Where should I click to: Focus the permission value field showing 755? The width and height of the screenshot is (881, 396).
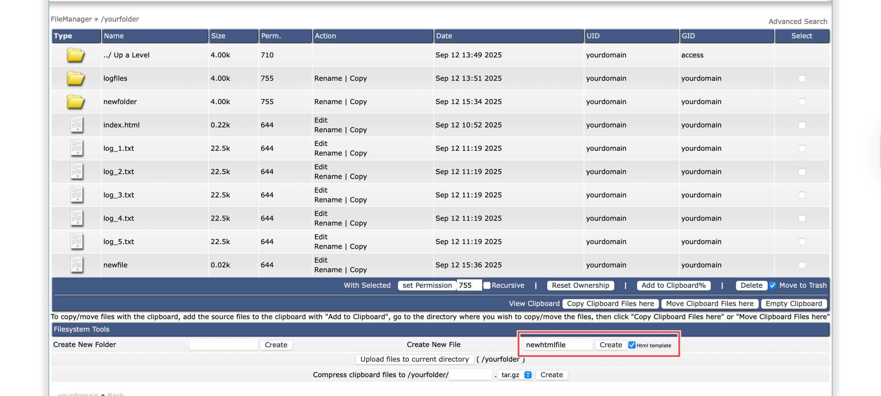[x=469, y=285]
